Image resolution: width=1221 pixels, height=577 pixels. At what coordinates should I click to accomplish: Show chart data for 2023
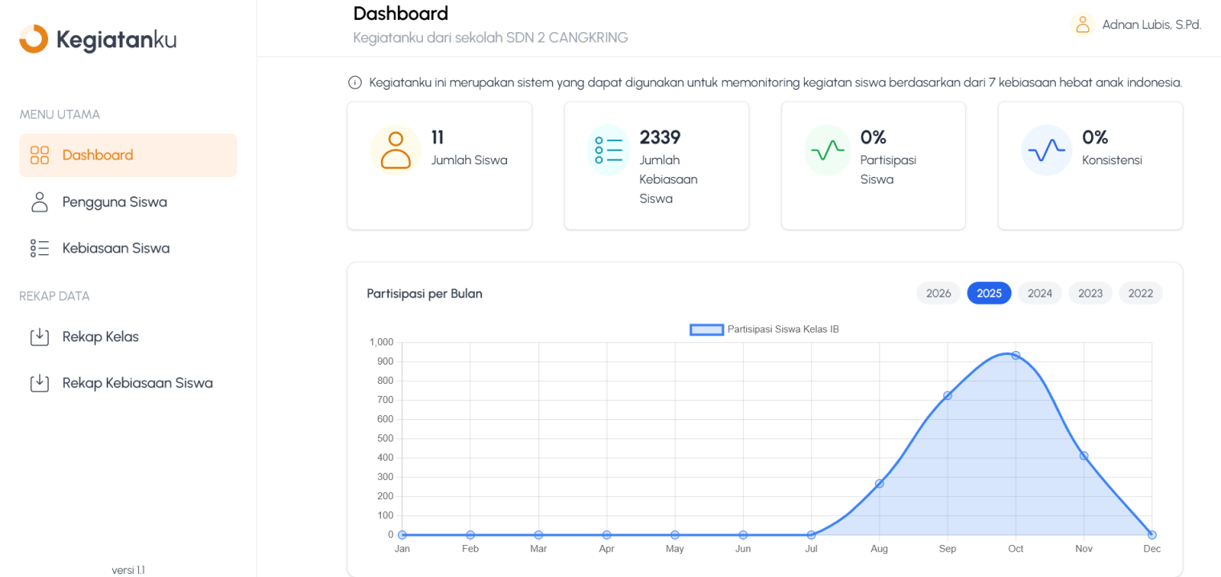pos(1090,293)
